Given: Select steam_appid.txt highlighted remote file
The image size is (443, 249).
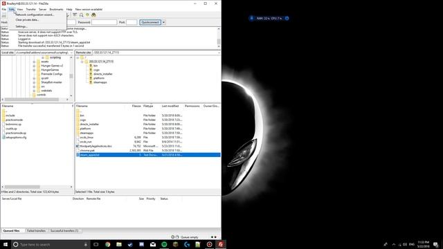Looking at the screenshot, I should point(148,155).
